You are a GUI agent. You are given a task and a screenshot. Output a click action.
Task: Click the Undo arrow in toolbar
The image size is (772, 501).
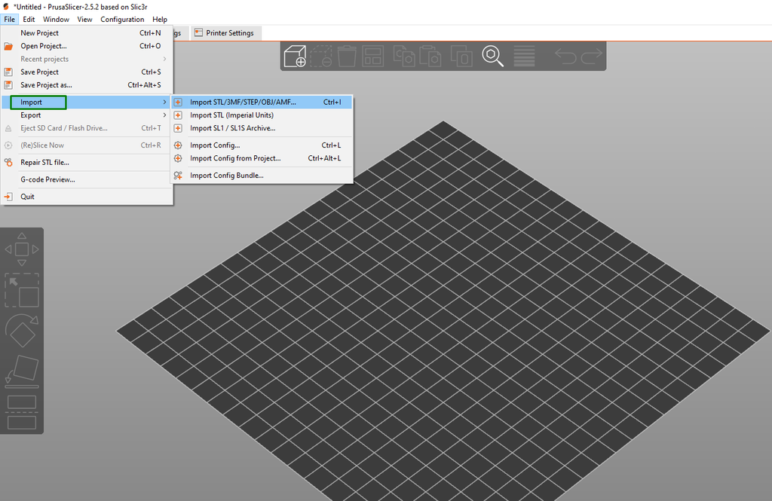click(565, 57)
